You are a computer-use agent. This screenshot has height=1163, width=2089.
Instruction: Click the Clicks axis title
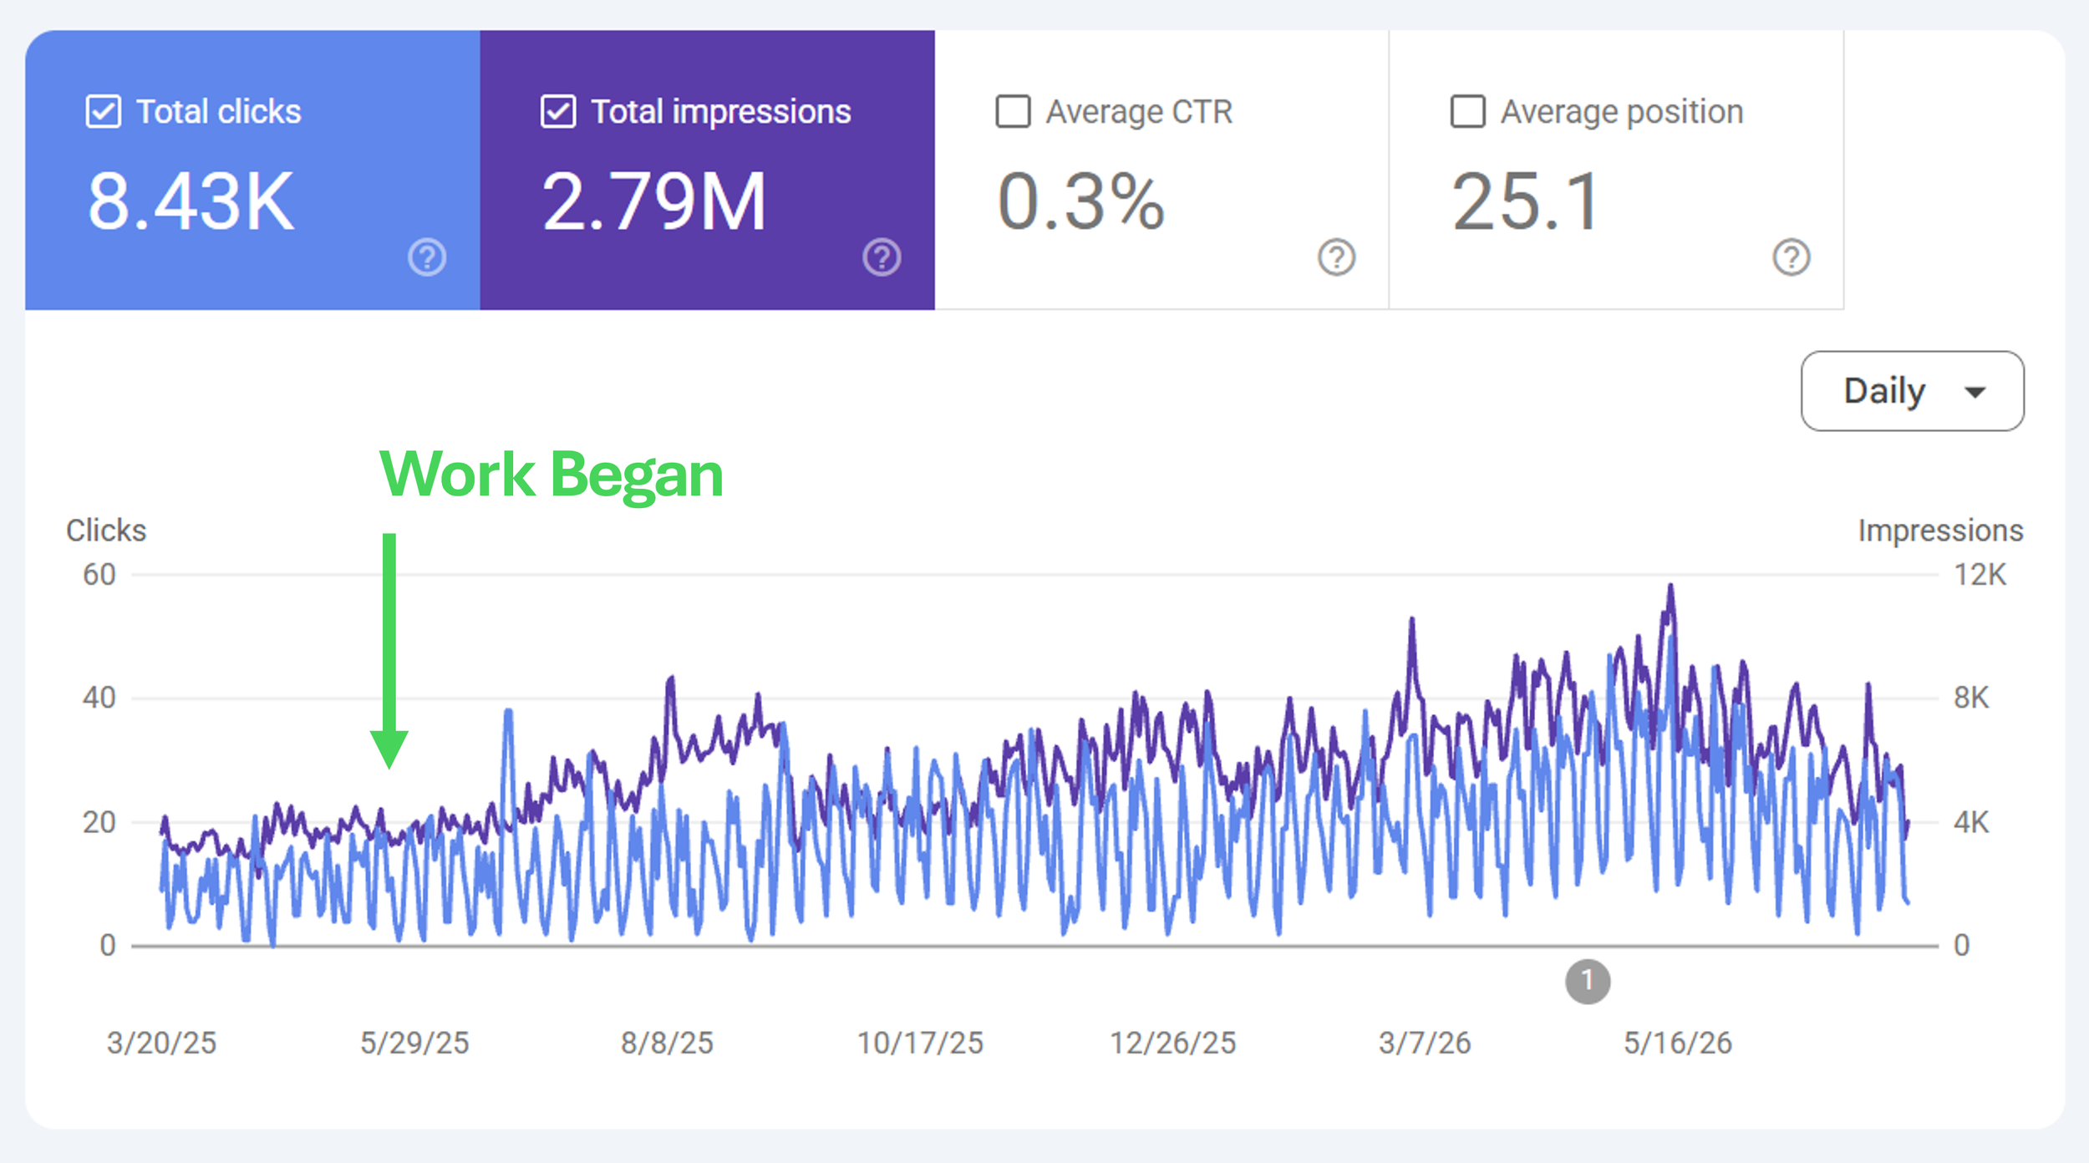(x=106, y=531)
